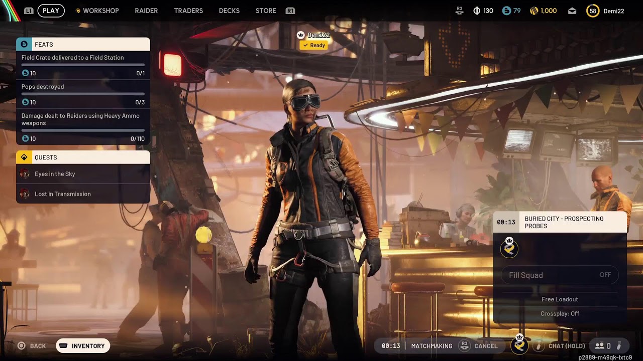Screen dimensions: 643x361
Task: Click the Lost in Transmission quest portrait
Action: (24, 194)
